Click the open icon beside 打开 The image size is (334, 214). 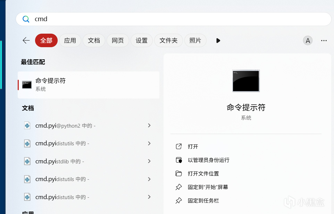point(178,146)
